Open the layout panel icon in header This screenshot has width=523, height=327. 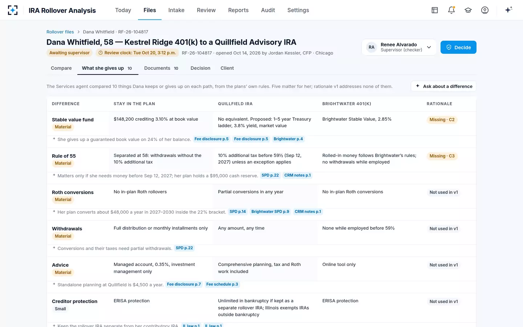435,10
